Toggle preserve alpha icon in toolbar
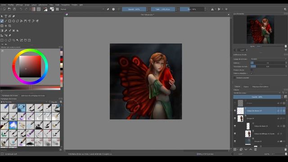 (113, 9)
